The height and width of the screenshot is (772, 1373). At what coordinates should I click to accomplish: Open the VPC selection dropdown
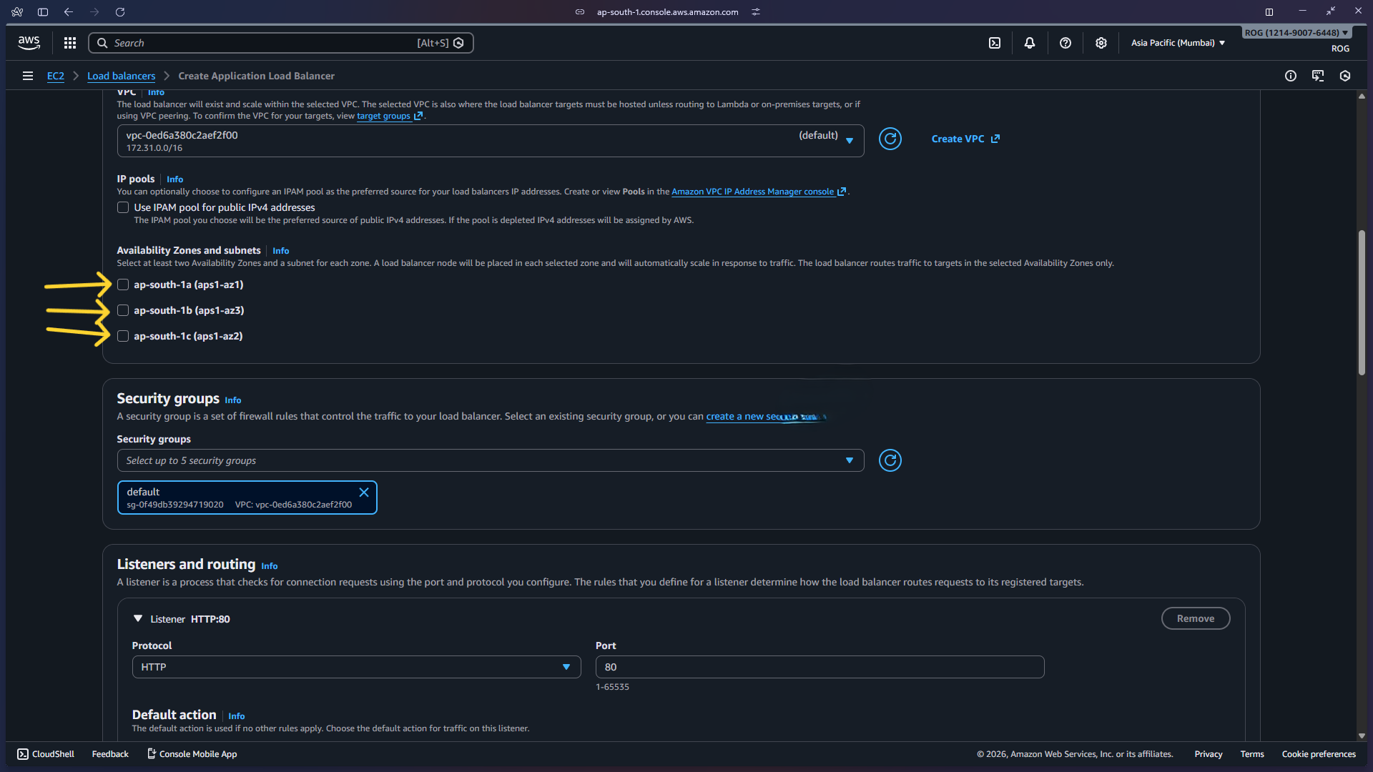point(490,141)
